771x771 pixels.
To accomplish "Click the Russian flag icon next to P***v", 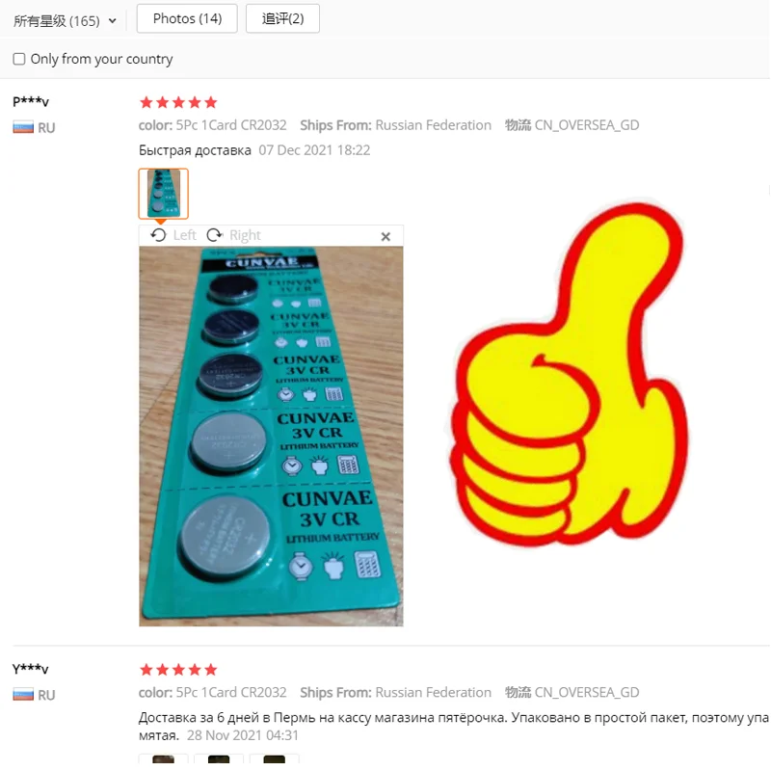I will pyautogui.click(x=23, y=128).
